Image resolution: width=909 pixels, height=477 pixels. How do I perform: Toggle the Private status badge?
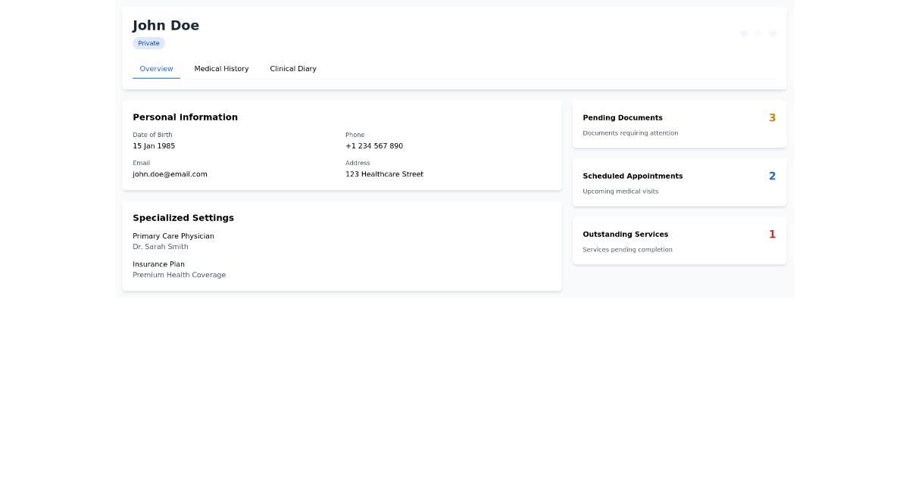pyautogui.click(x=148, y=43)
